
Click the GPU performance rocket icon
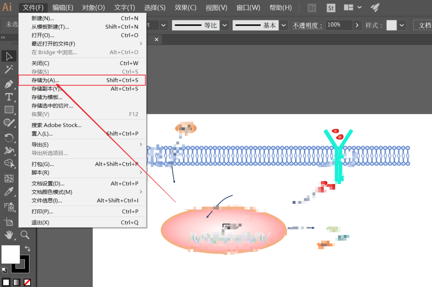(375, 8)
